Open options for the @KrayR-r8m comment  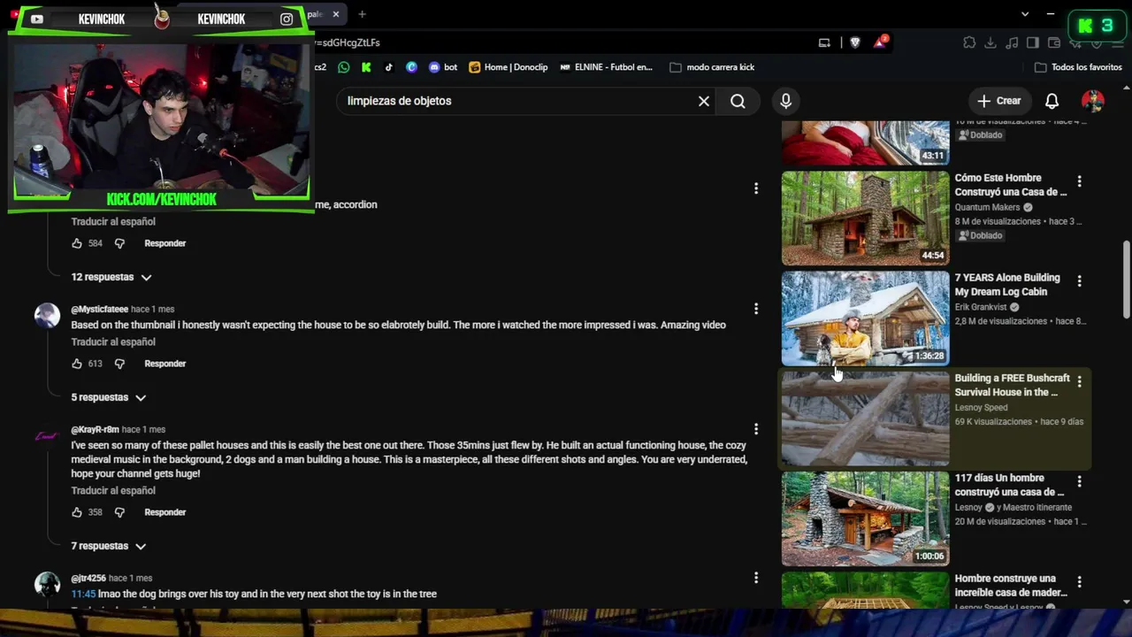click(x=756, y=429)
